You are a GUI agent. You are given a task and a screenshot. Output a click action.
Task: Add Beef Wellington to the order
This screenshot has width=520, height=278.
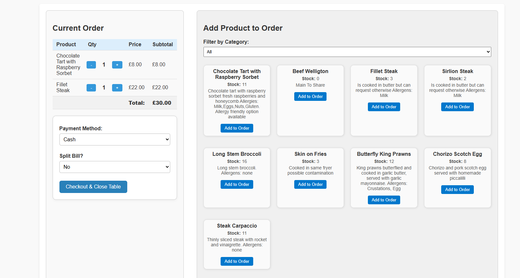pyautogui.click(x=310, y=97)
